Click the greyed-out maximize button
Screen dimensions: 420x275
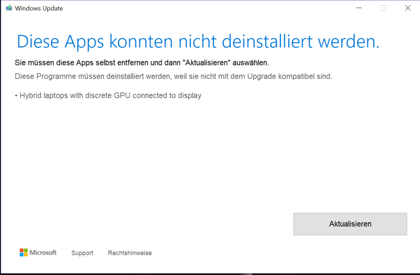383,8
